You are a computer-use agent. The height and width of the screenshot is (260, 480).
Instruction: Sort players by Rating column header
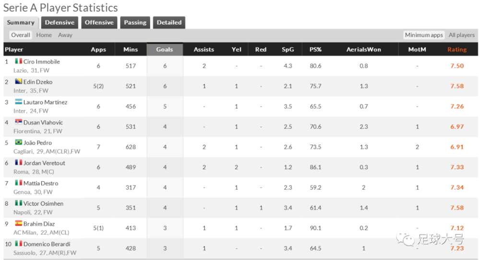point(457,50)
